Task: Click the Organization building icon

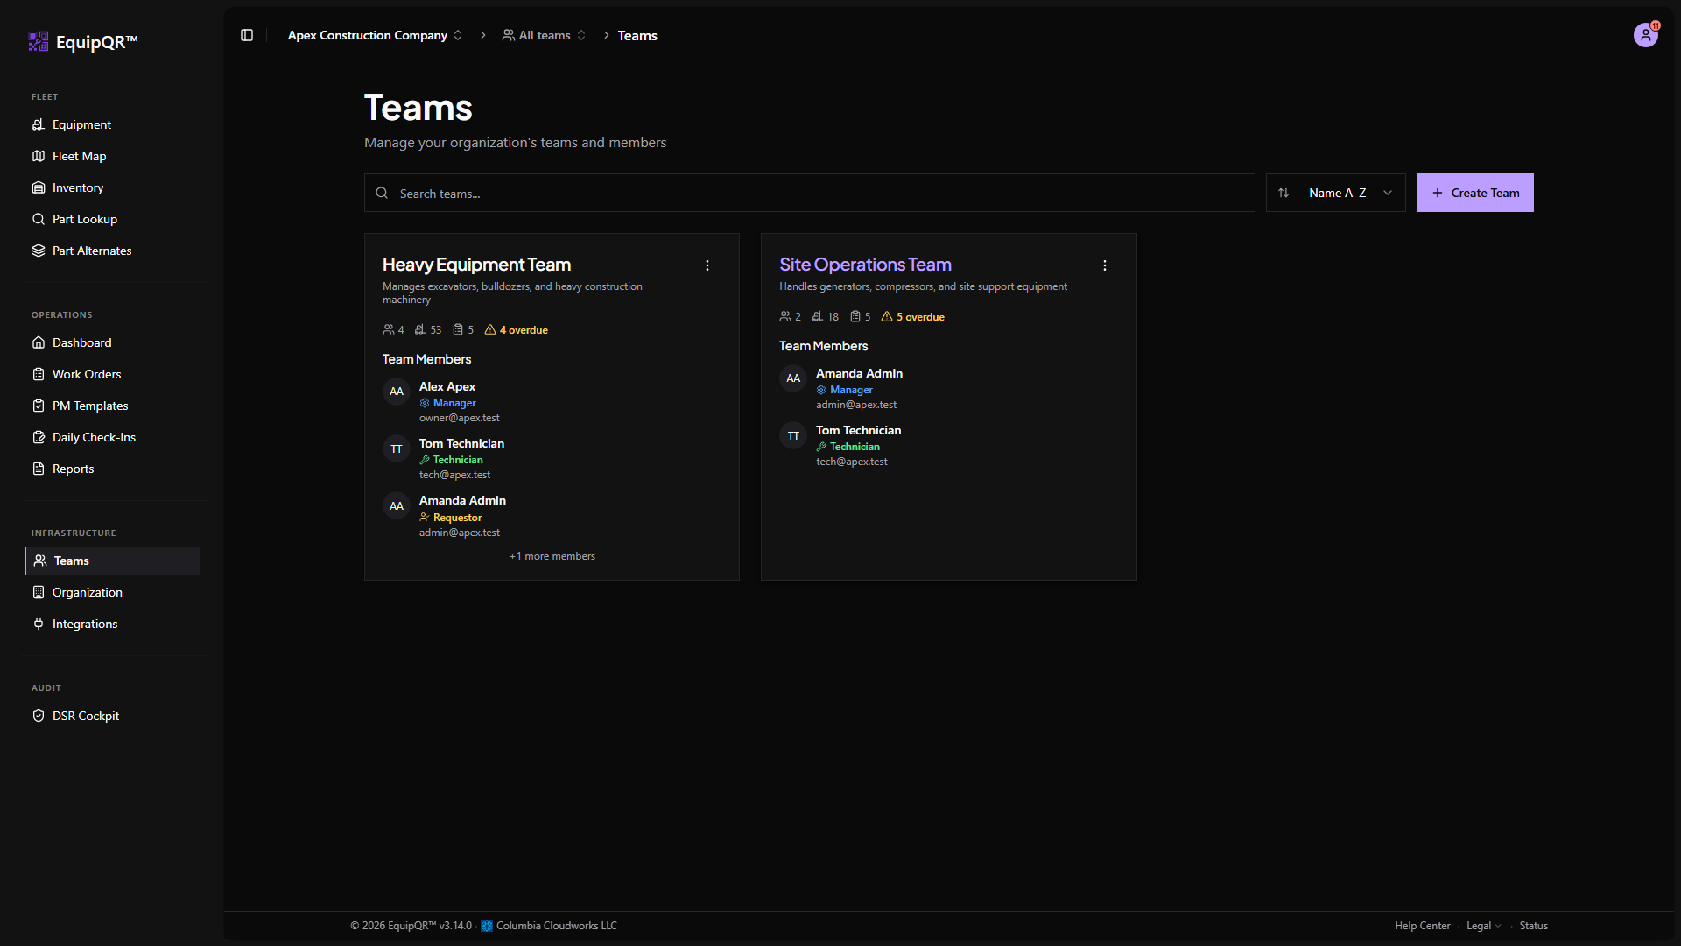Action: tap(39, 592)
